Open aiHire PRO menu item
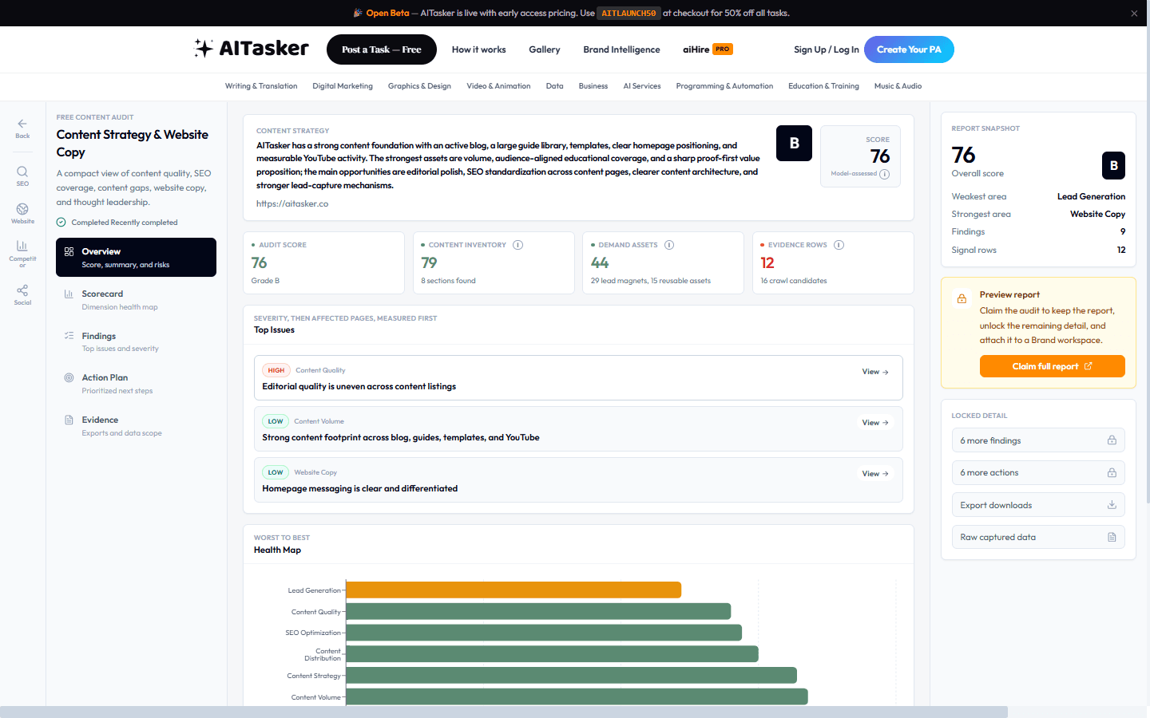Image resolution: width=1150 pixels, height=718 pixels. tap(708, 49)
